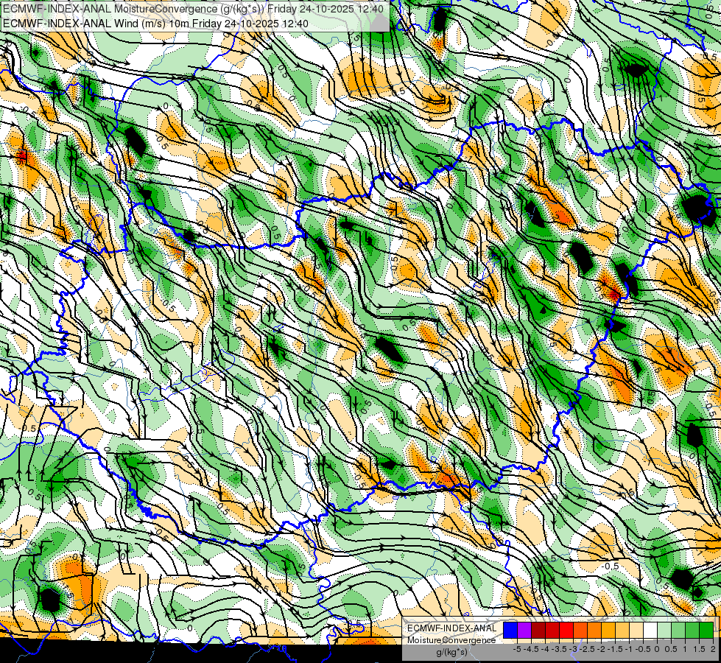Click the legend tick label "-1"
This screenshot has width=721, height=663.
click(x=629, y=649)
